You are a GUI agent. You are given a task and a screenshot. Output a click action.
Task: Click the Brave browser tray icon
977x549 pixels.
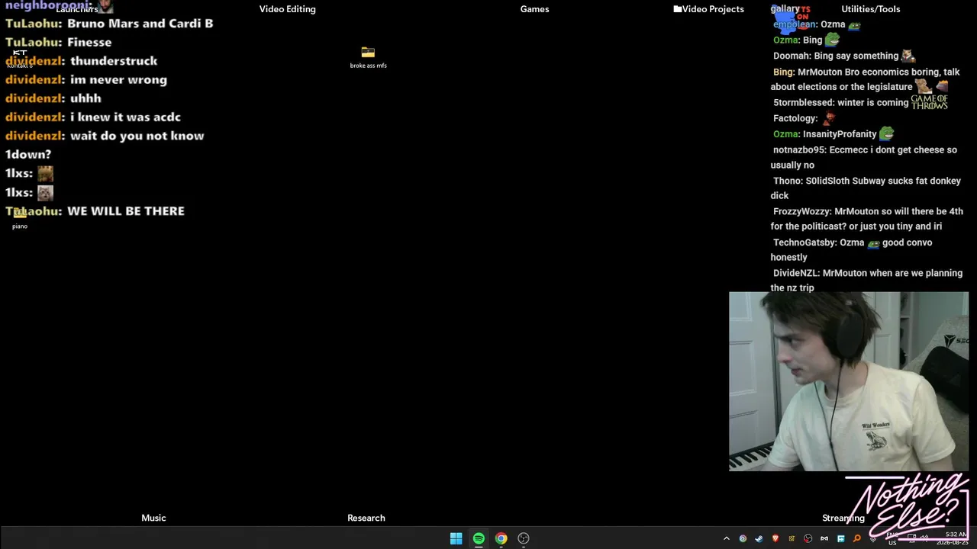point(775,538)
